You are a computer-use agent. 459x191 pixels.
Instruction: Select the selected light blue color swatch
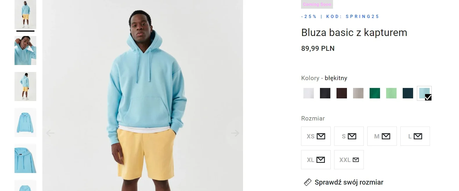point(424,93)
